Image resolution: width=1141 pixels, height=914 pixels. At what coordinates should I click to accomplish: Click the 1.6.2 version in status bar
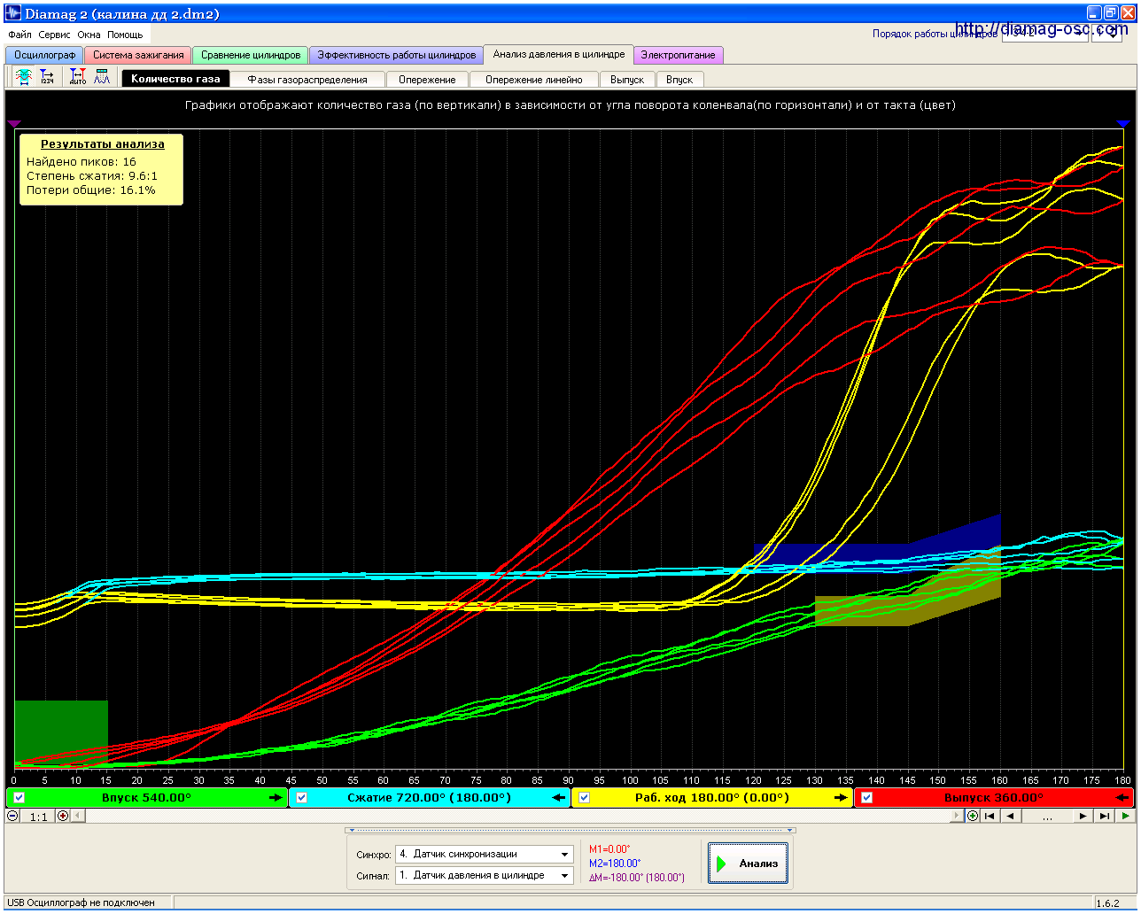pos(1107,903)
